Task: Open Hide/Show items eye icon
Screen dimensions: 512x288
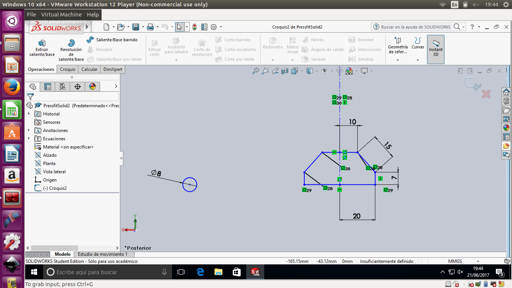Action: 325,70
